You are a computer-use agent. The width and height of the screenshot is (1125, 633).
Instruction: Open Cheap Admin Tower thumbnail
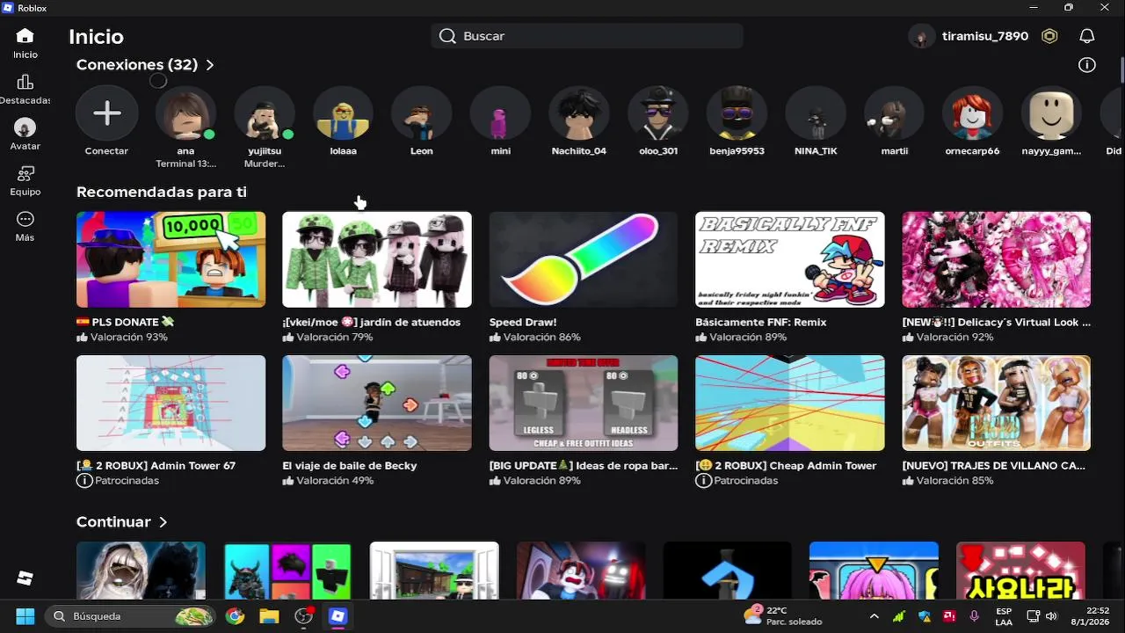click(790, 403)
